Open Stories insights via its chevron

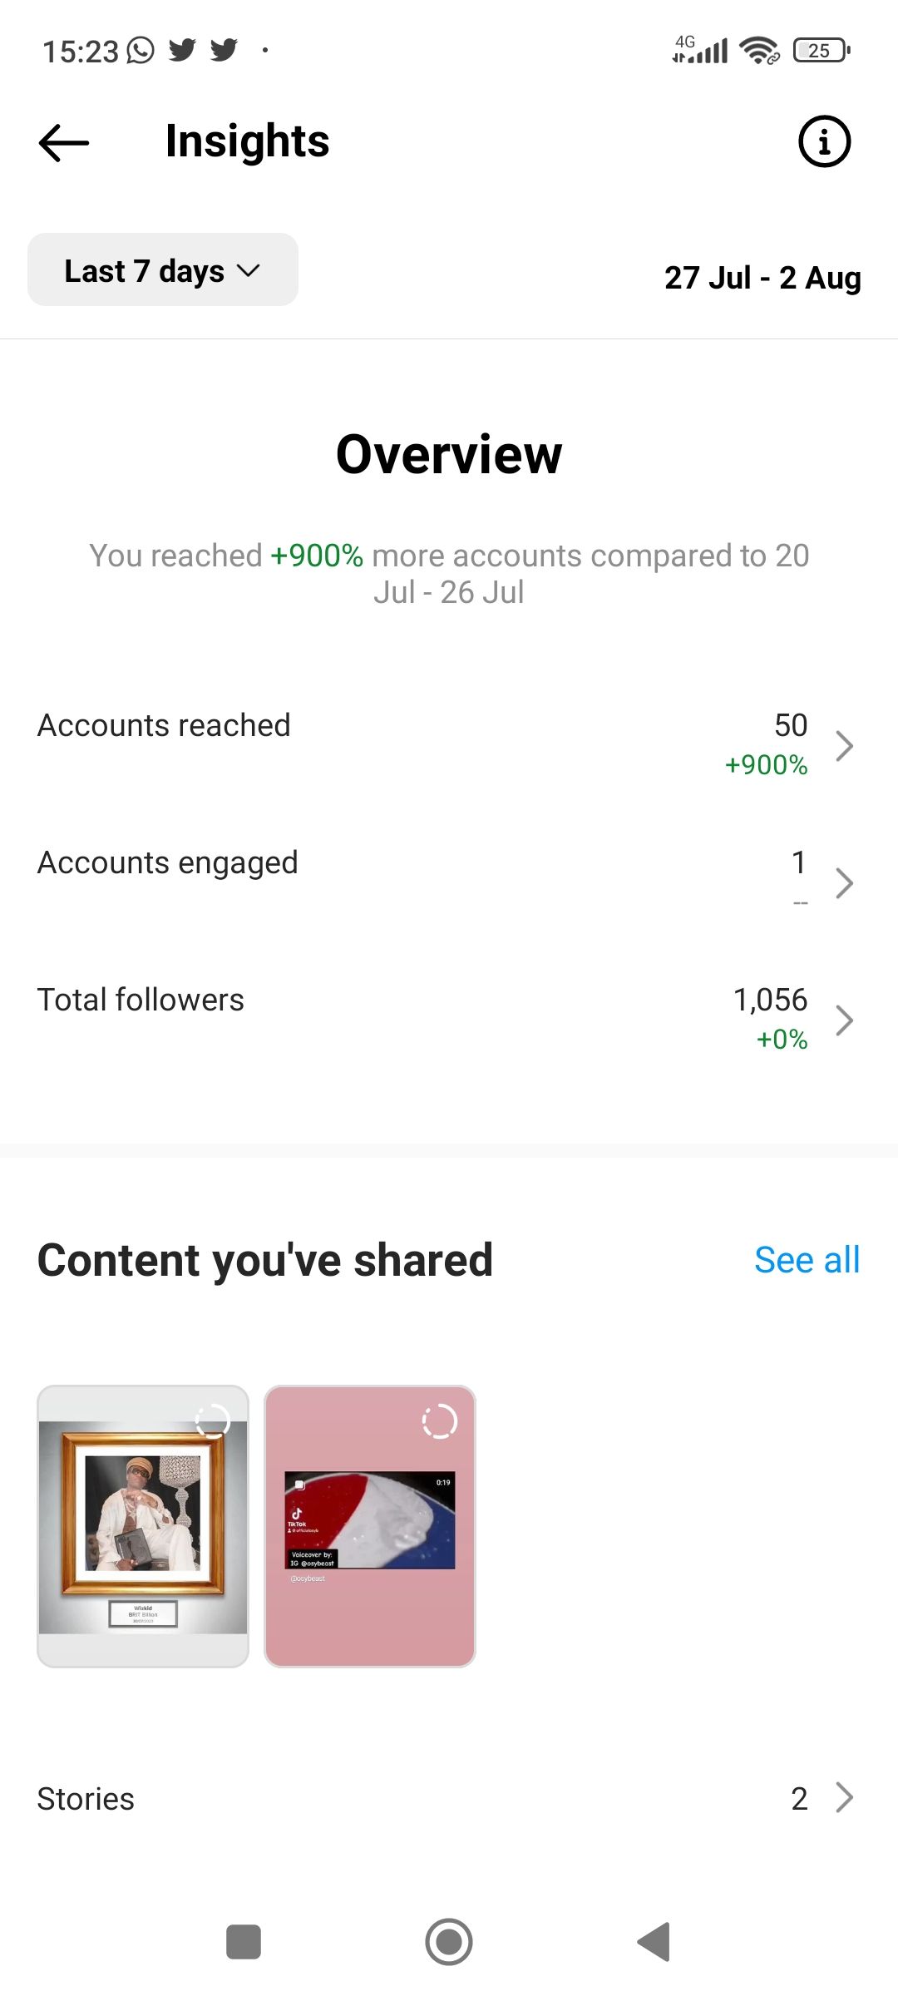pos(845,1798)
